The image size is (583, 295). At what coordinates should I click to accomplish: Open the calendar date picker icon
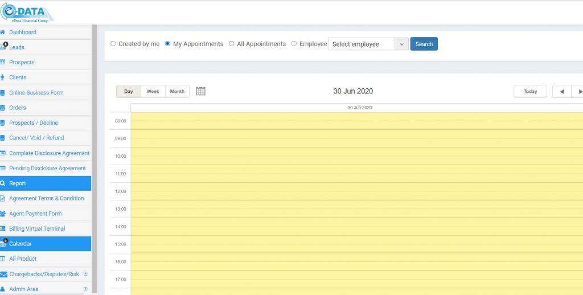tap(200, 91)
